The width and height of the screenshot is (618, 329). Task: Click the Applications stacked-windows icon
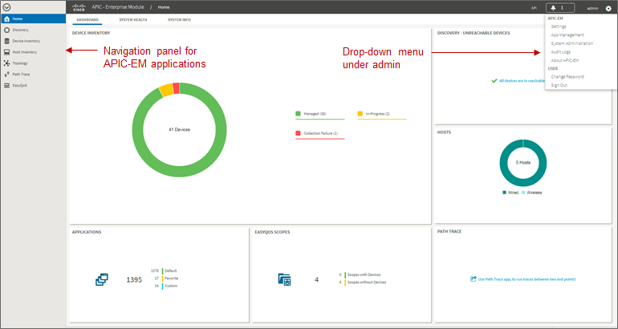[102, 279]
